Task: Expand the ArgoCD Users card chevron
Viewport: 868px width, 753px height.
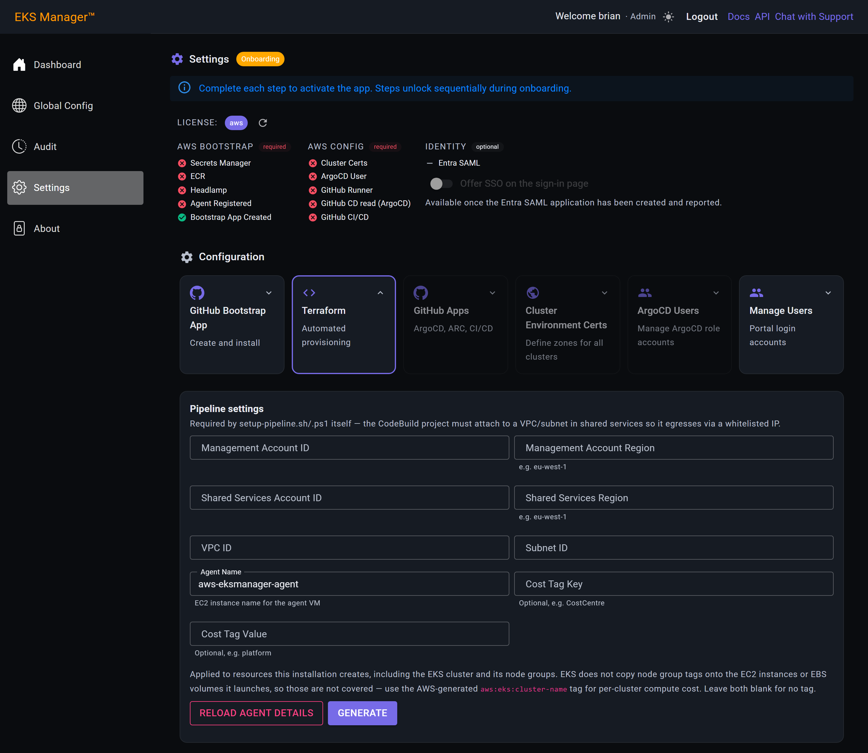Action: (716, 293)
